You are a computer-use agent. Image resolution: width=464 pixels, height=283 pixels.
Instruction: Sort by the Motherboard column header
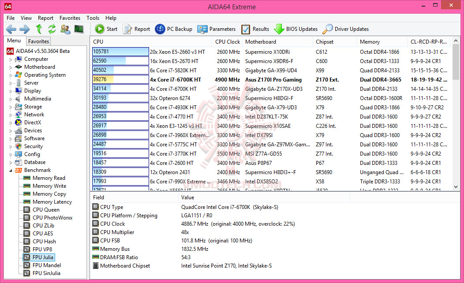point(278,42)
